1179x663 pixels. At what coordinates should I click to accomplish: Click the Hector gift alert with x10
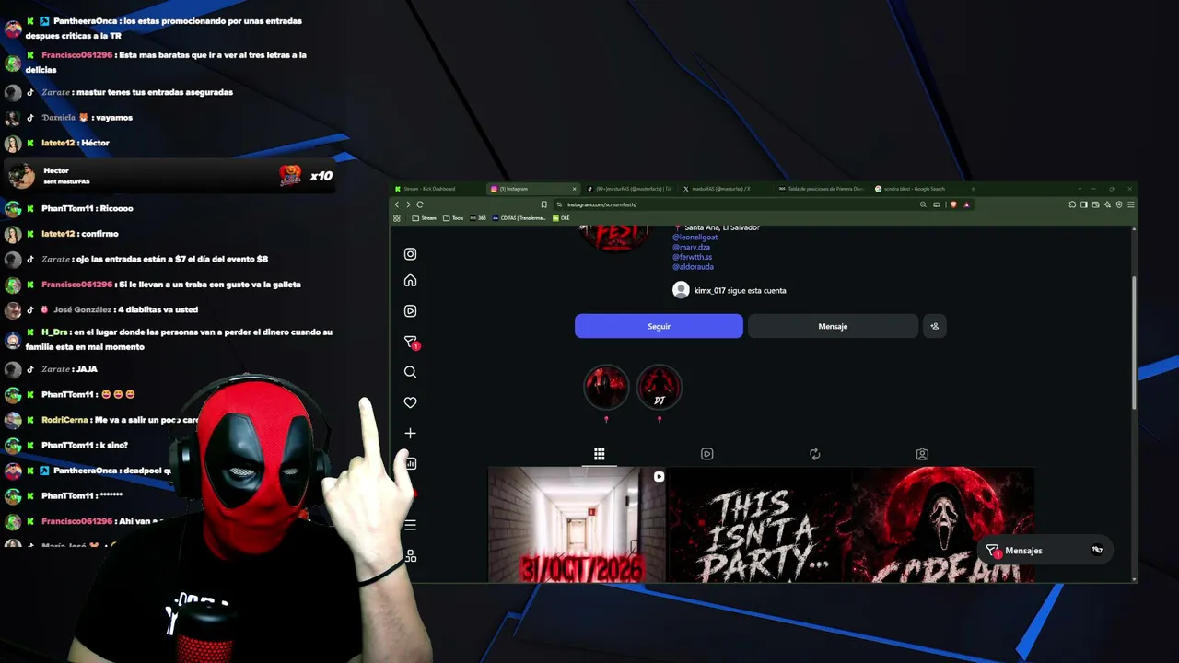pyautogui.click(x=170, y=176)
